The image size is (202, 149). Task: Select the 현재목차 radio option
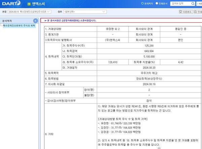142,3
